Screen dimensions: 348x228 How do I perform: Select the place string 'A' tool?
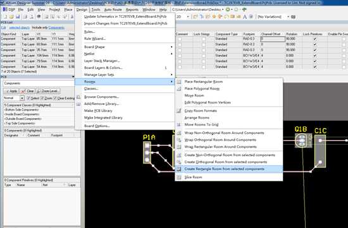click(x=245, y=16)
